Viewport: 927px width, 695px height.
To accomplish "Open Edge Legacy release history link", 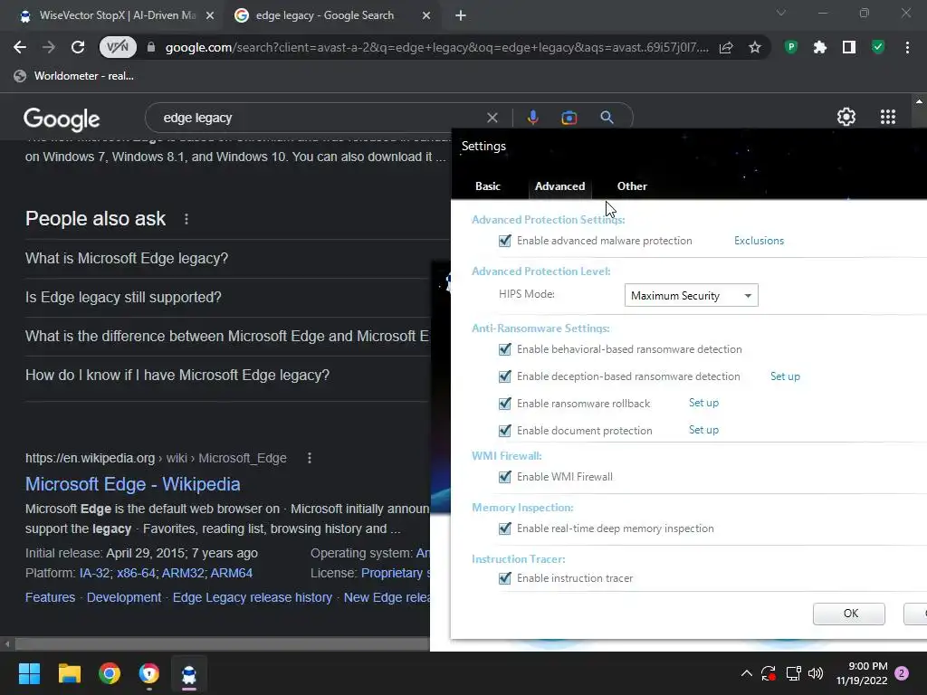I will [x=253, y=597].
